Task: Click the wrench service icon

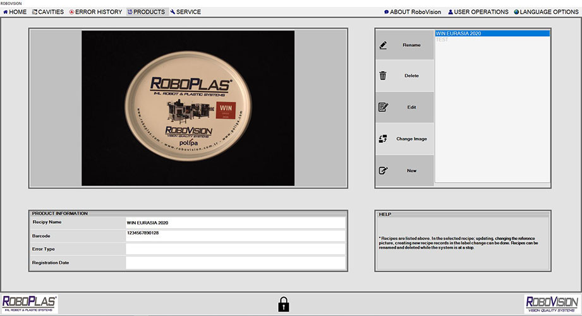Action: (x=173, y=12)
